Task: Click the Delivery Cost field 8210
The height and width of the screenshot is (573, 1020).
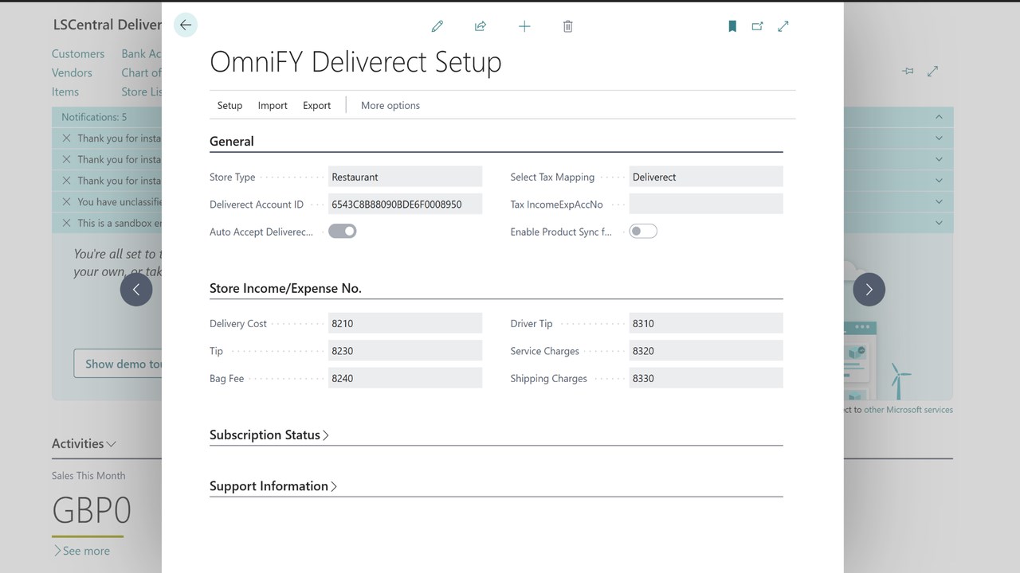Action: pos(405,323)
